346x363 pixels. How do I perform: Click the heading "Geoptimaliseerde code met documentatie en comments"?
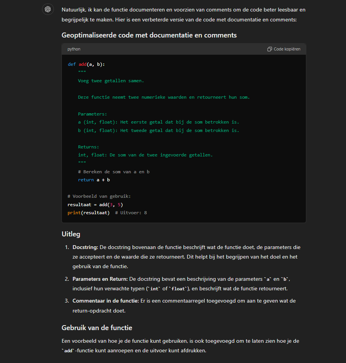pos(149,35)
